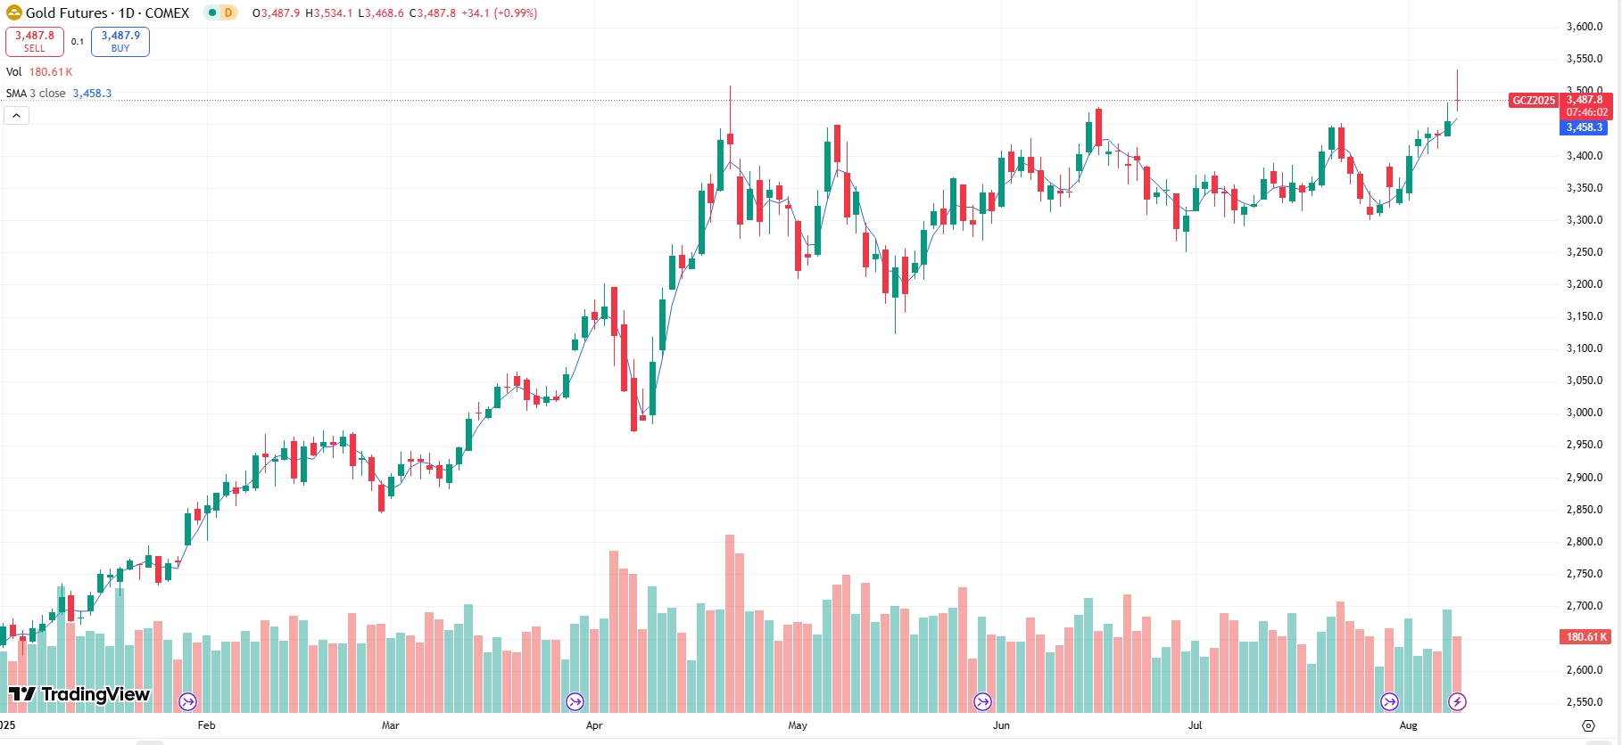Image resolution: width=1622 pixels, height=745 pixels.
Task: Open symbol search via Gold Futures title
Action: tap(107, 12)
